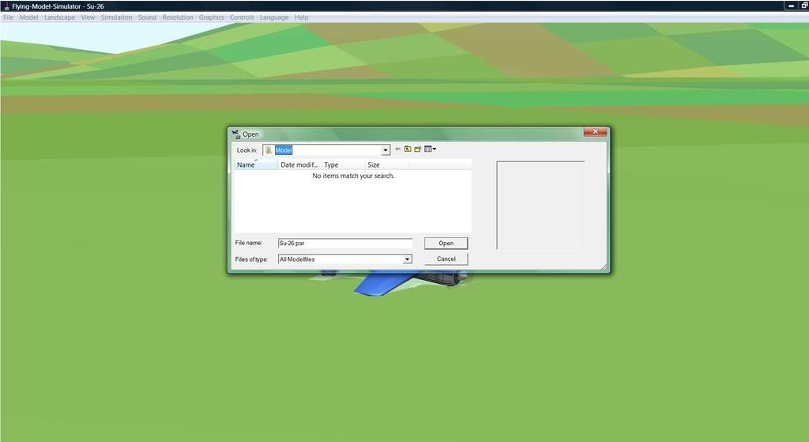The image size is (809, 442).
Task: Click the model preview pane
Action: click(x=540, y=205)
